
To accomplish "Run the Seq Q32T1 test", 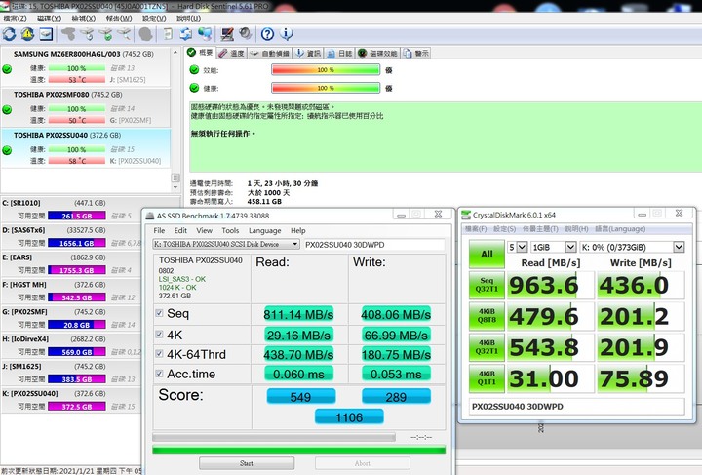I will (x=487, y=285).
